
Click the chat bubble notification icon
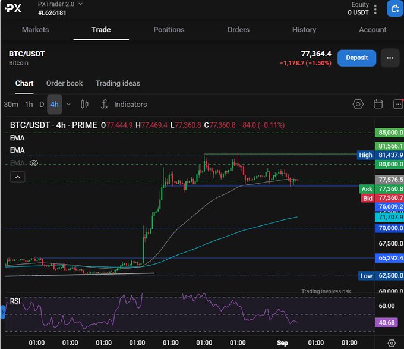coord(398,104)
